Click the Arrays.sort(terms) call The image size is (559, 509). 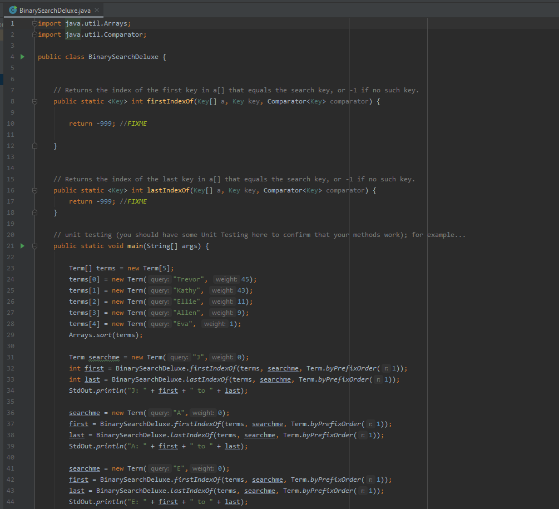(x=106, y=335)
